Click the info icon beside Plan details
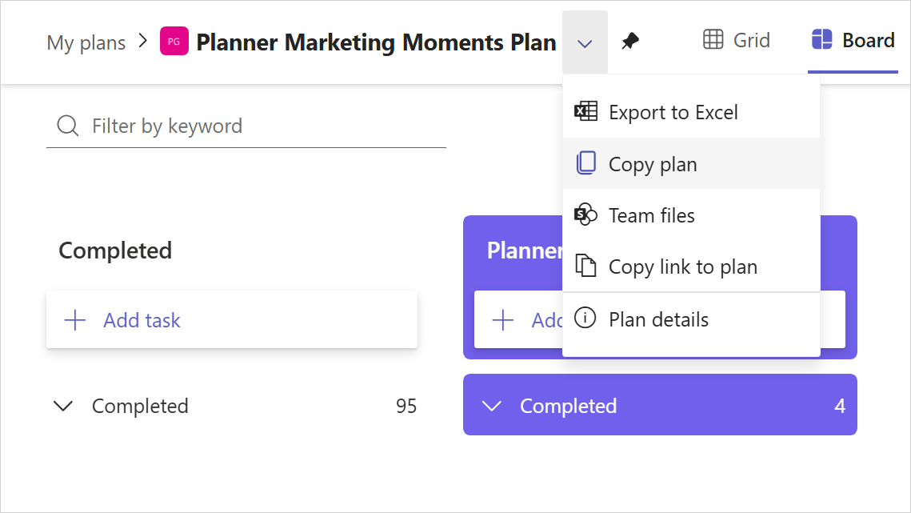 (x=586, y=319)
